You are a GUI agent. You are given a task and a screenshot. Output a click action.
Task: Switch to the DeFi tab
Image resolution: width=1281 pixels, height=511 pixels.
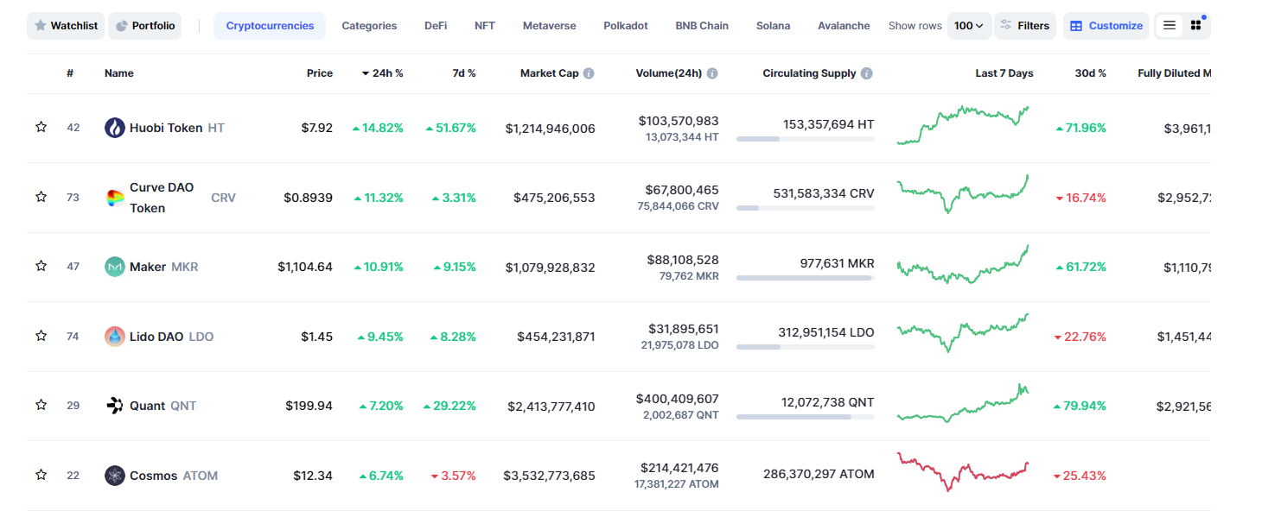[436, 26]
